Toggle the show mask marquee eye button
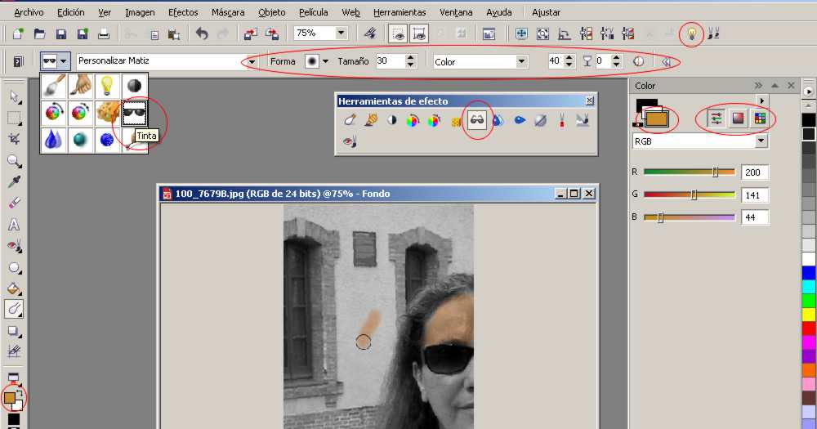Image resolution: width=817 pixels, height=429 pixels. (398, 34)
